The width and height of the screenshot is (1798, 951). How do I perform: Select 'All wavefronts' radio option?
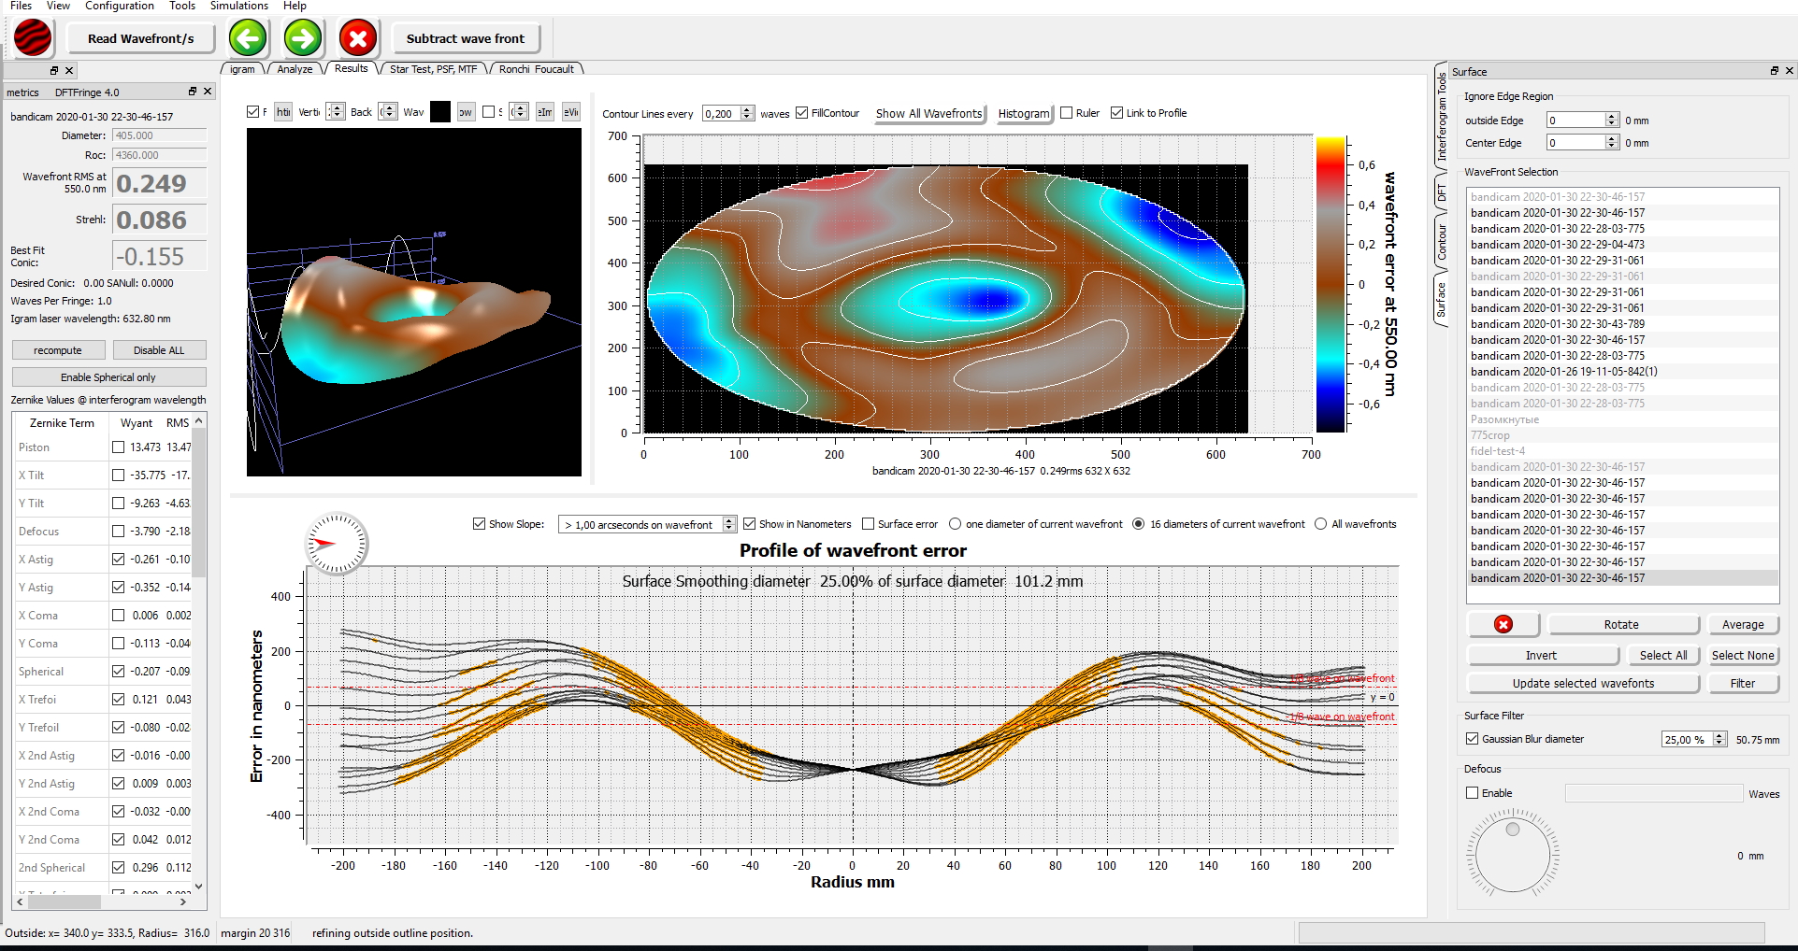coord(1320,524)
